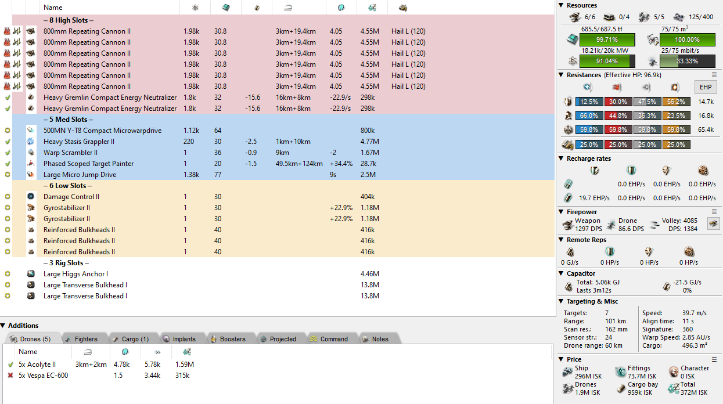The height and width of the screenshot is (404, 723).
Task: Enable the Vespa EC-600 drones
Action: pos(10,376)
